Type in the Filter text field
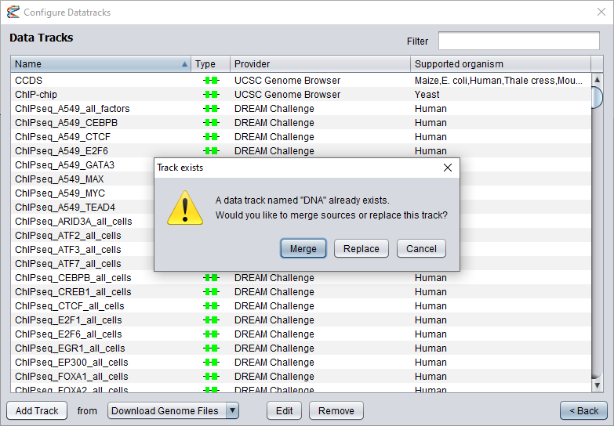This screenshot has width=614, height=426. [518, 41]
